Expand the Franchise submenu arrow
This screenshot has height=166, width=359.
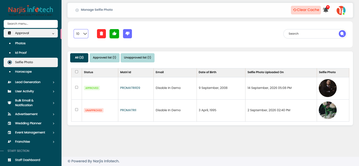click(53, 142)
